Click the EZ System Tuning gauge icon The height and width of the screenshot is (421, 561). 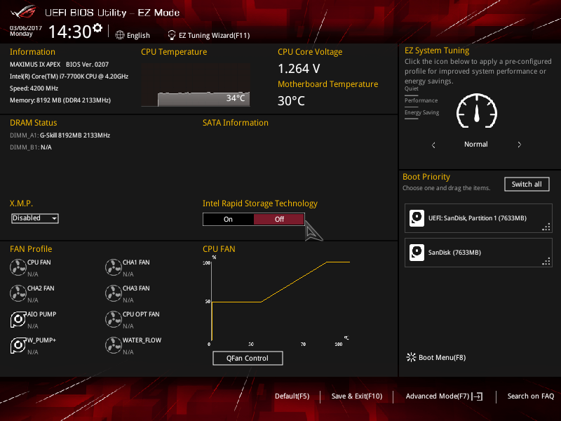477,111
